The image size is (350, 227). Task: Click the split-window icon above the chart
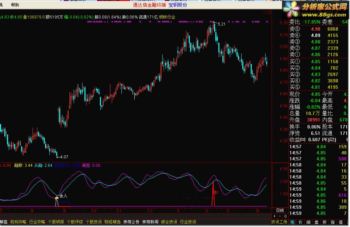[x=269, y=12]
